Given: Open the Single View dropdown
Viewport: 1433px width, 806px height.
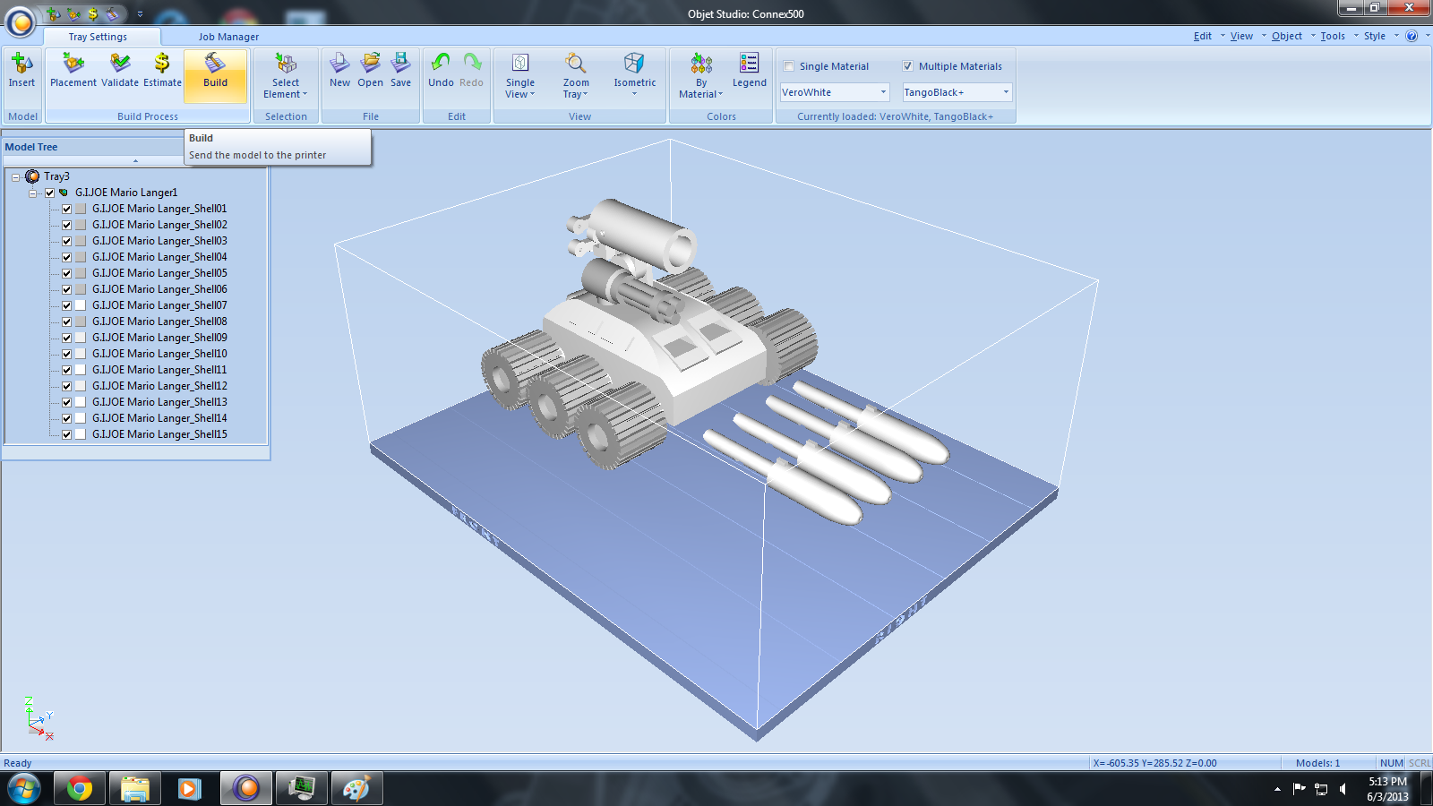Looking at the screenshot, I should click(520, 75).
